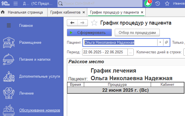Add current report to favorites star
185x116 pixels.
pyautogui.click(x=95, y=23)
